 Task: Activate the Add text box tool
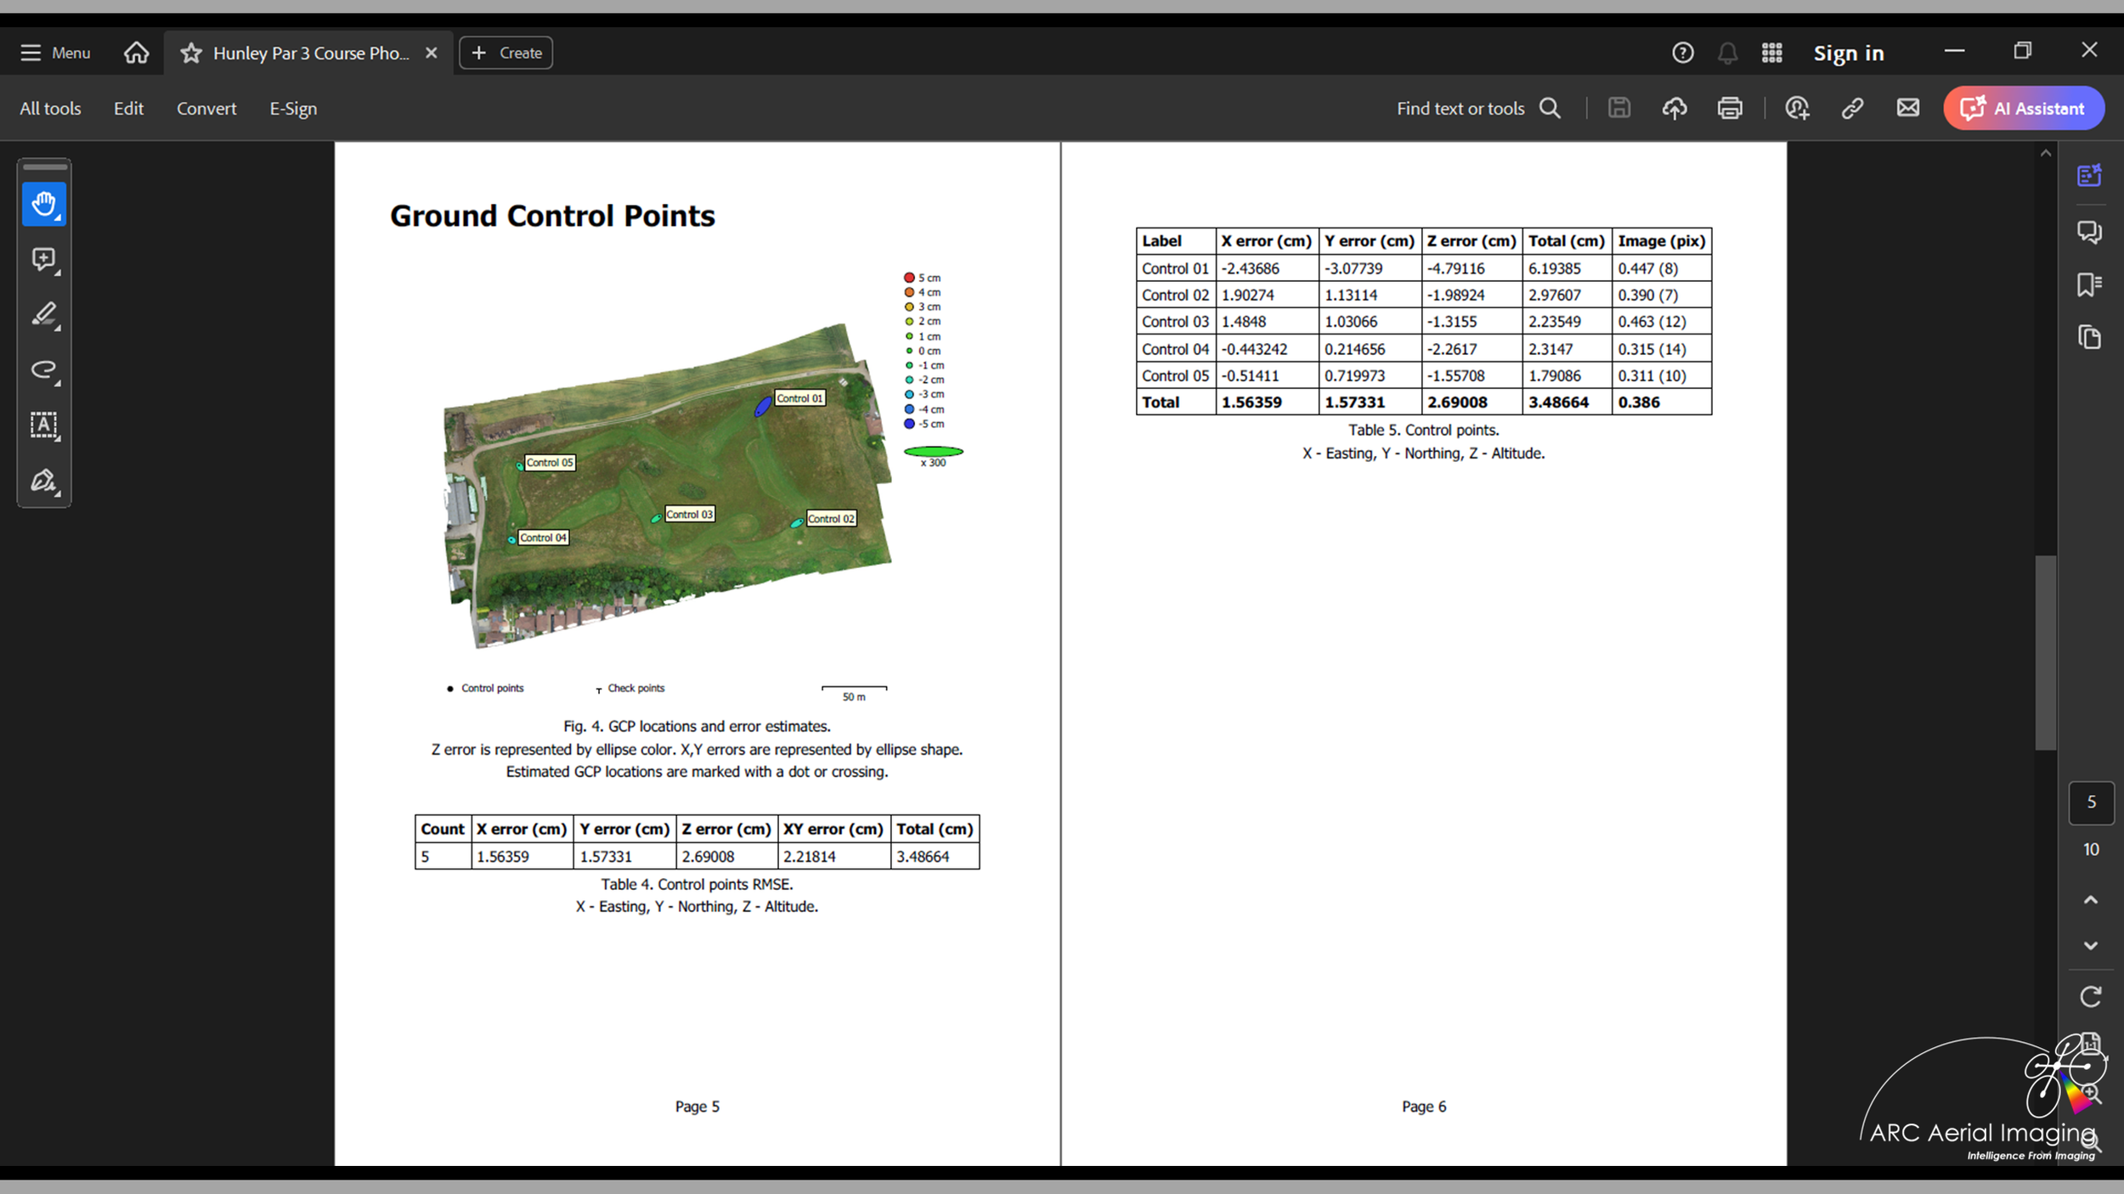point(43,425)
